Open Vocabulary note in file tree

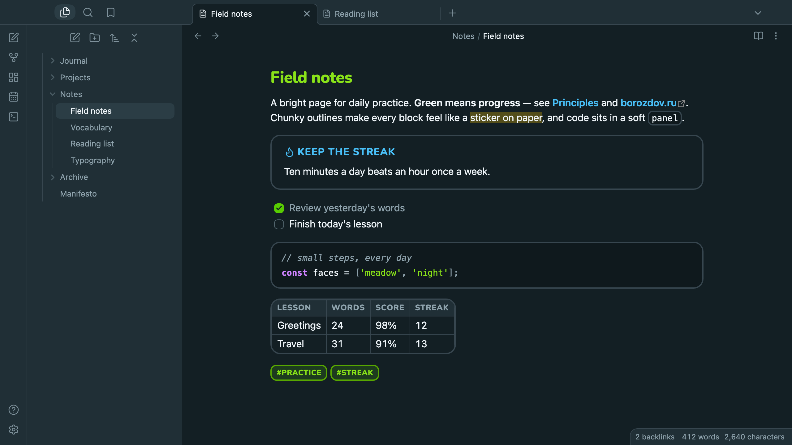pyautogui.click(x=115, y=128)
